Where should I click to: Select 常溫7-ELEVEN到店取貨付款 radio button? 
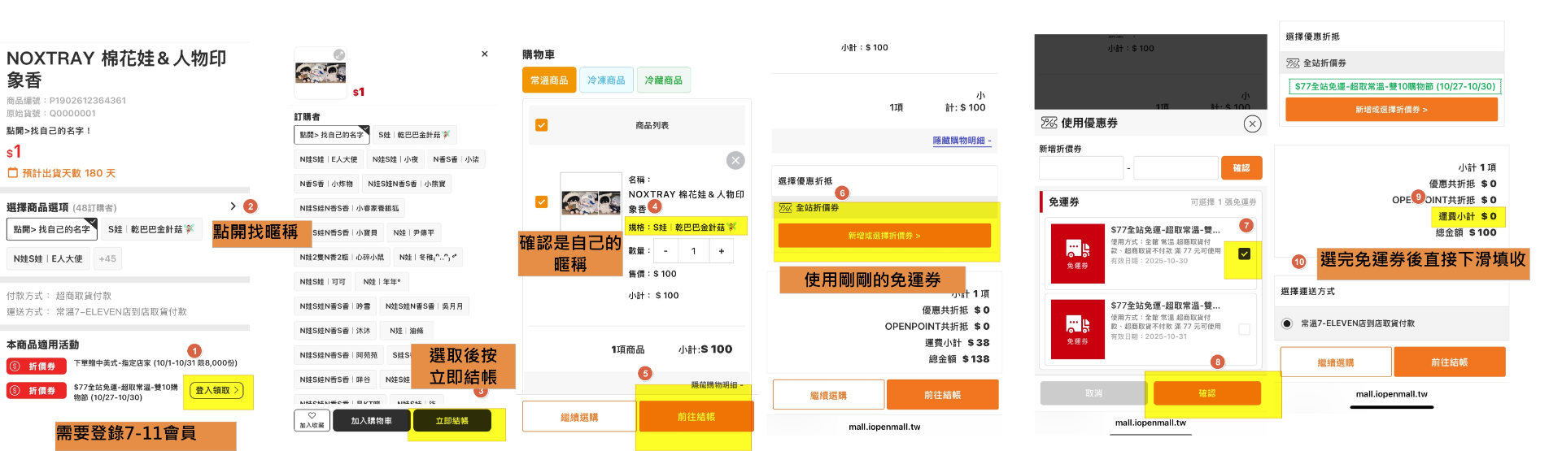(1287, 323)
